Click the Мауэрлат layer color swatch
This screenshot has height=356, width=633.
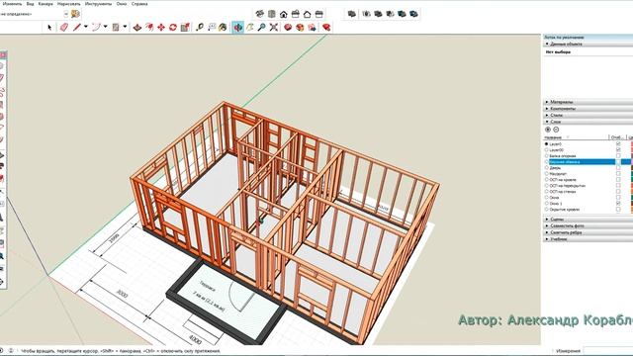(631, 174)
